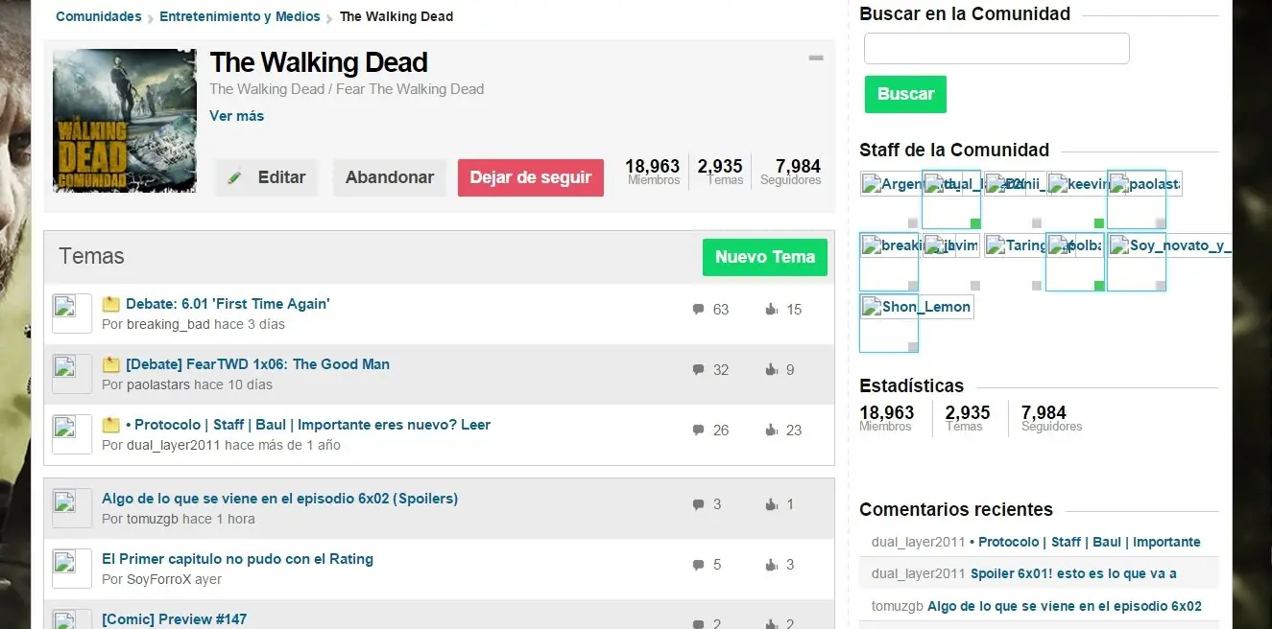The width and height of the screenshot is (1272, 629).
Task: Go to the Comunidades breadcrumb
Action: [x=98, y=16]
